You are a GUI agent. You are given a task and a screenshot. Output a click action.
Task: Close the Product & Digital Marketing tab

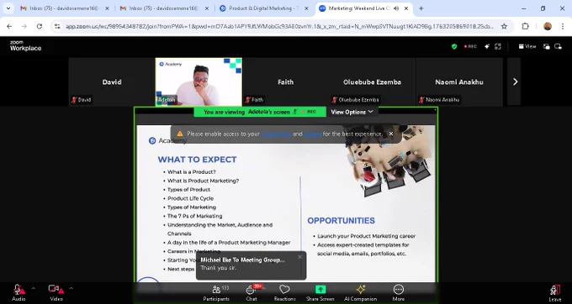tap(306, 8)
